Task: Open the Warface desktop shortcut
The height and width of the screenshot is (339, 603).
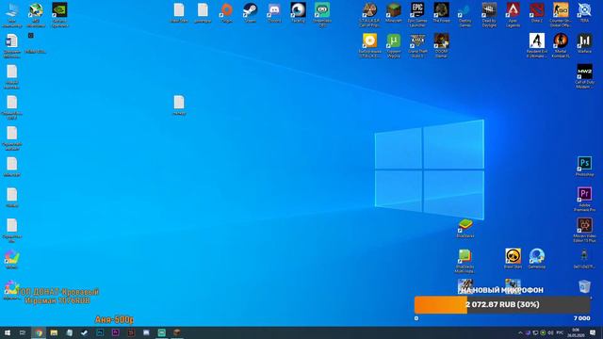Action: (584, 43)
